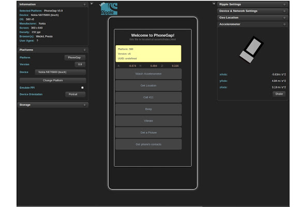Click the Screen 360 x 640 value
Screen dimensions: 301x207
coord(37,28)
